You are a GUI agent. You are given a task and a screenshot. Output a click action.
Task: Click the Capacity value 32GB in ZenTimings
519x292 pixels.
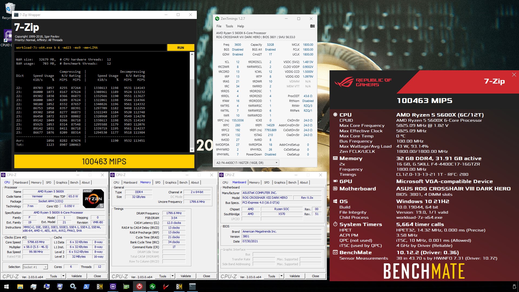pos(270,45)
